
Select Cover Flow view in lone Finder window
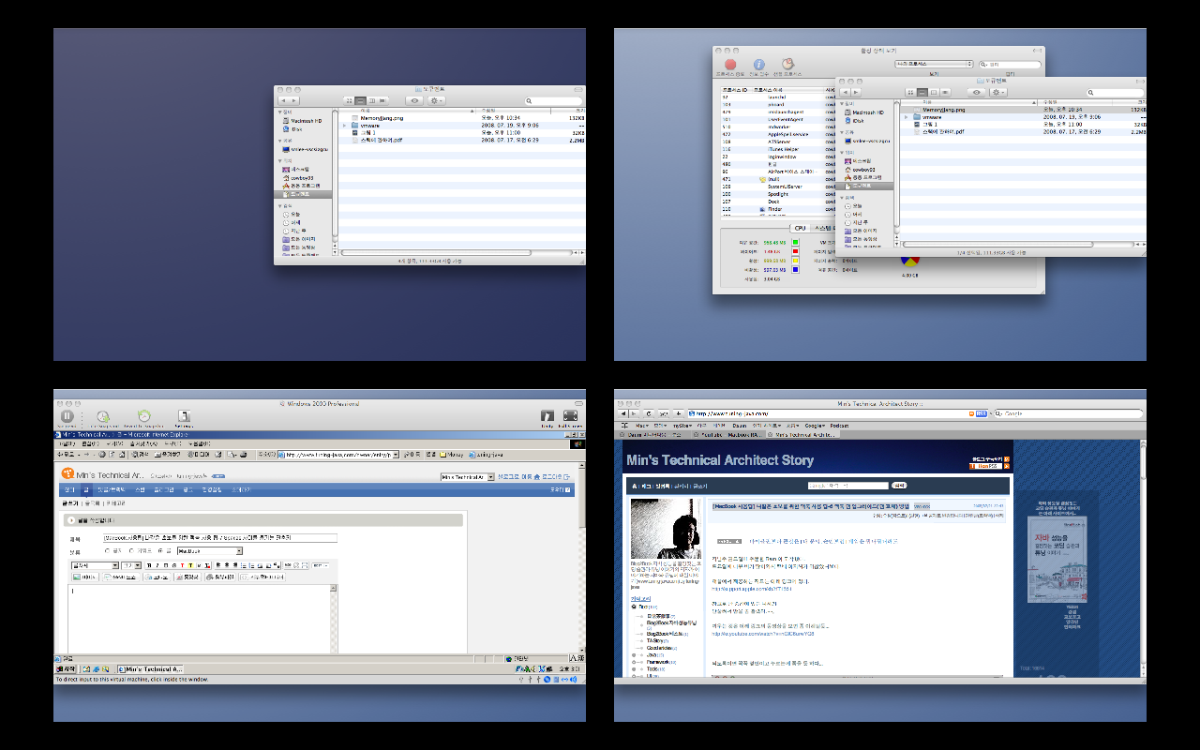[x=383, y=100]
